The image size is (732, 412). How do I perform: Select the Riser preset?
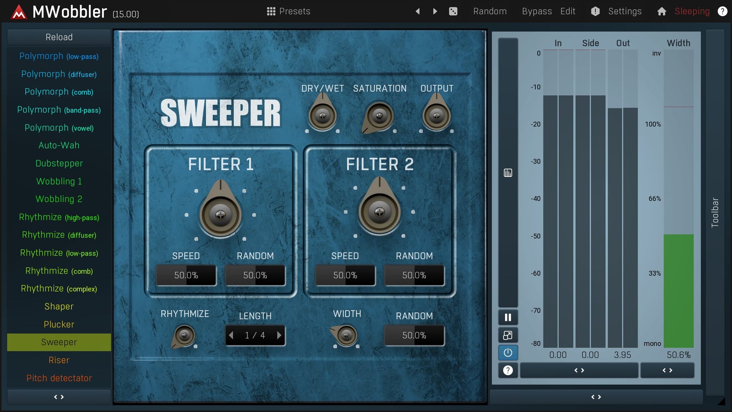tap(59, 360)
